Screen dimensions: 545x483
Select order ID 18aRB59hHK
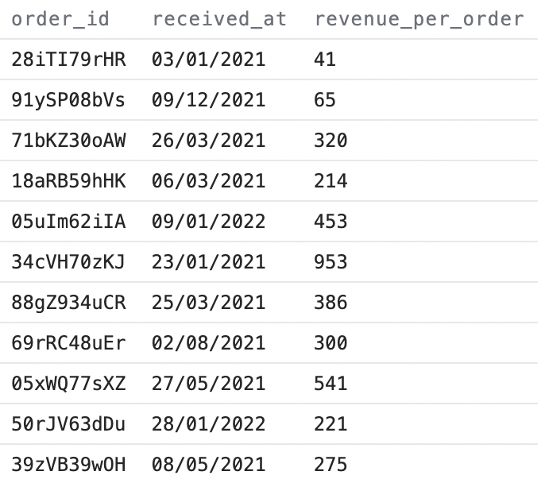(x=69, y=181)
